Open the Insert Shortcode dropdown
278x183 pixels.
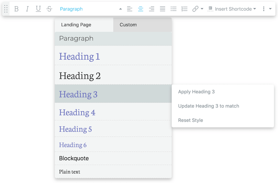232,9
